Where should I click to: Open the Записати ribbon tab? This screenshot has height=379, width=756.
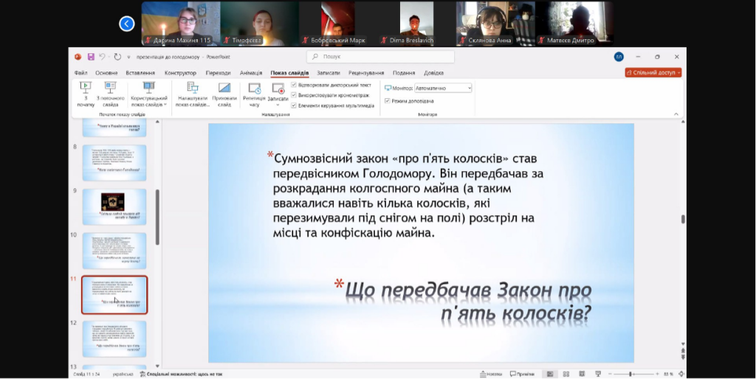[329, 73]
